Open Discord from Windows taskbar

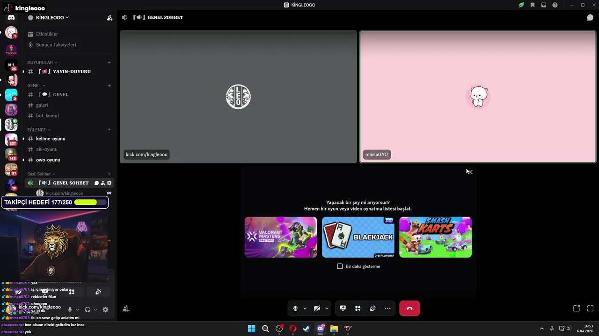coord(321,329)
